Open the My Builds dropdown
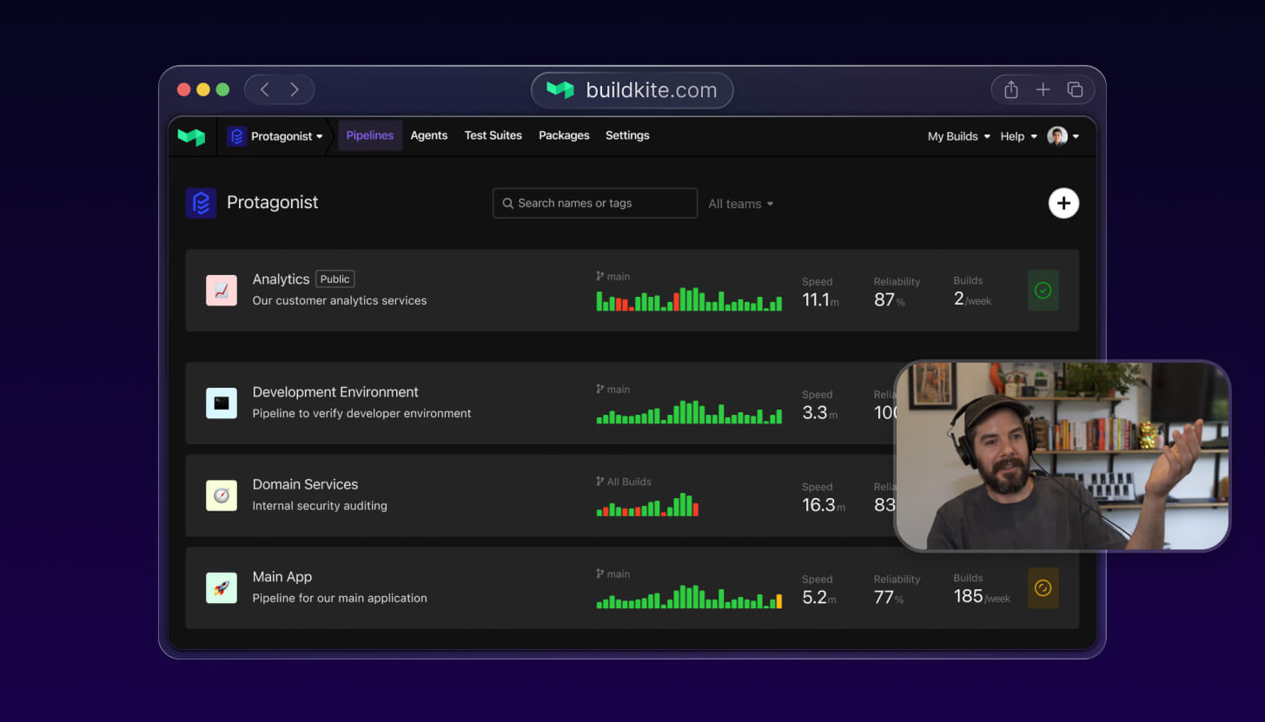 (x=957, y=135)
